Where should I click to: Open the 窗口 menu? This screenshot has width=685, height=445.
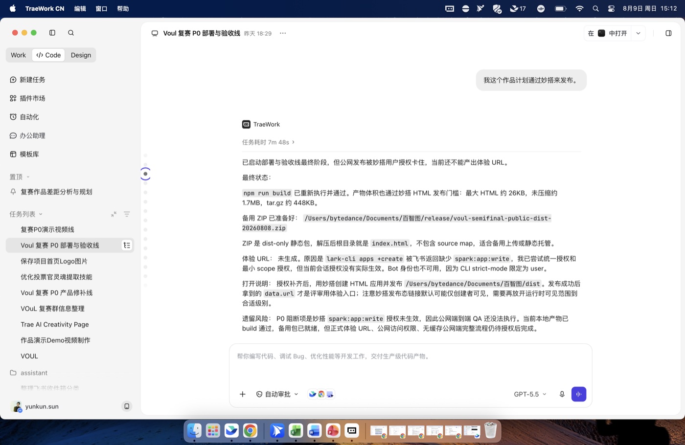pyautogui.click(x=101, y=8)
